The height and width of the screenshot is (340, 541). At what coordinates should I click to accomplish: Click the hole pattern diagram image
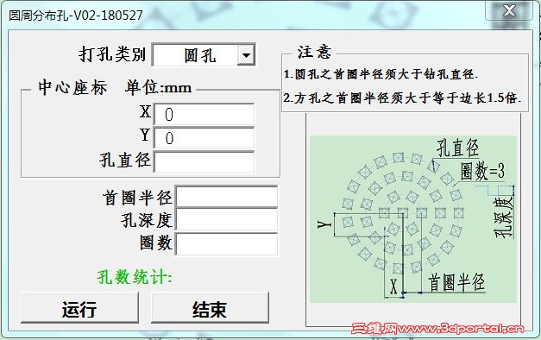click(x=413, y=219)
